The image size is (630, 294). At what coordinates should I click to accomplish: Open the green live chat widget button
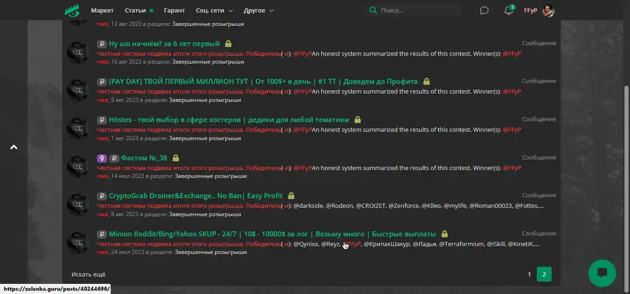pyautogui.click(x=602, y=273)
